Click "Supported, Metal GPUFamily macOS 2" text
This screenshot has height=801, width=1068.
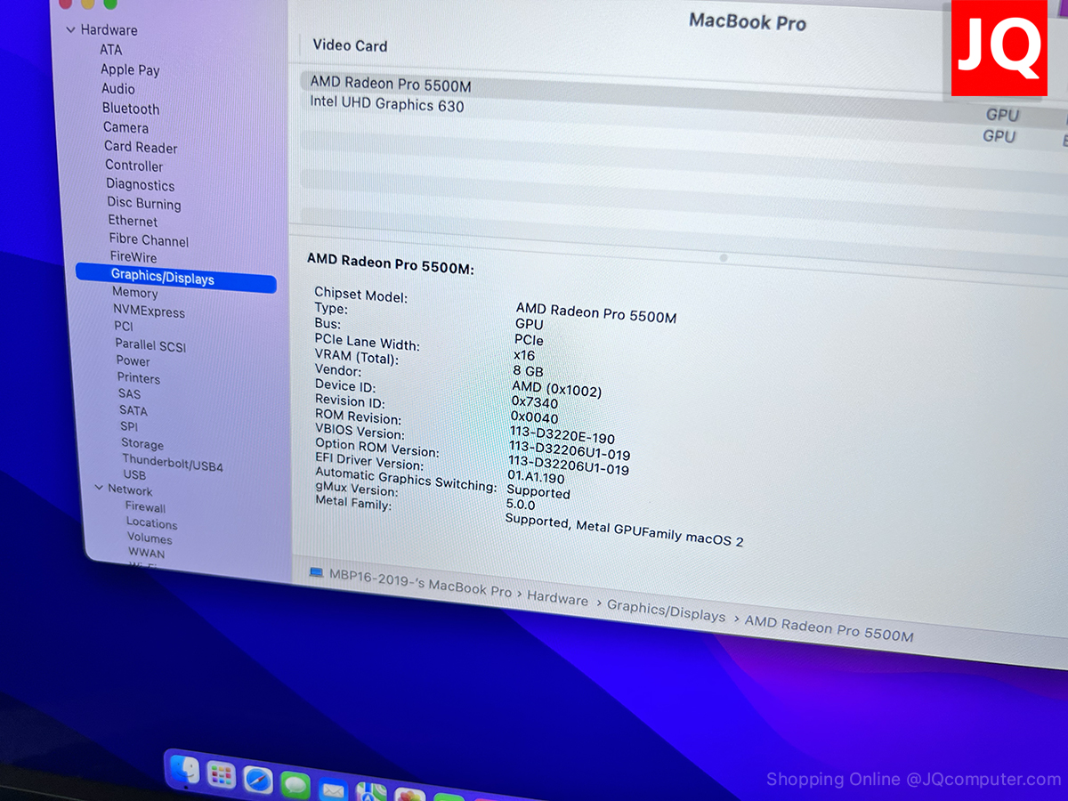click(x=624, y=529)
